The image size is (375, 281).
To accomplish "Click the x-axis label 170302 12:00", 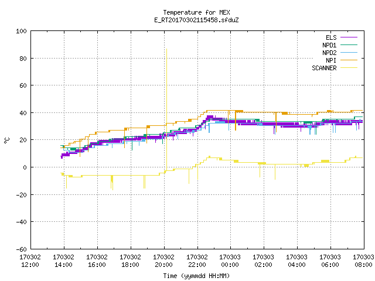I will tap(30, 261).
